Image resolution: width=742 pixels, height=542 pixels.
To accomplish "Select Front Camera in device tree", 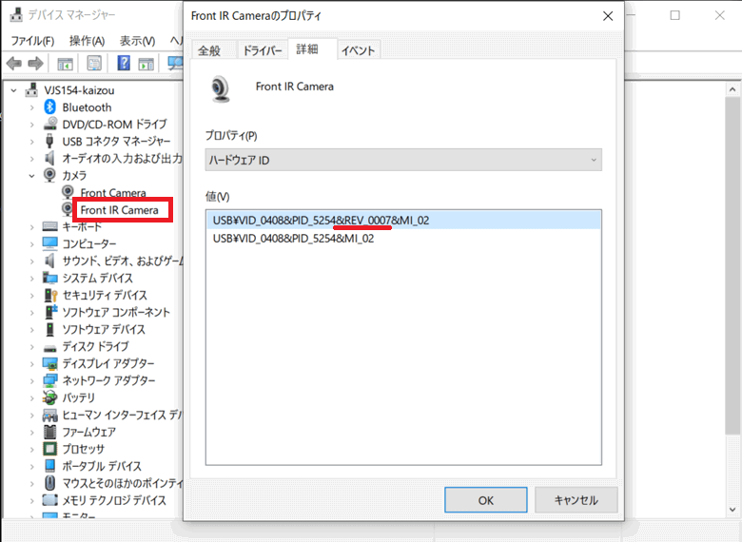I will (x=113, y=193).
